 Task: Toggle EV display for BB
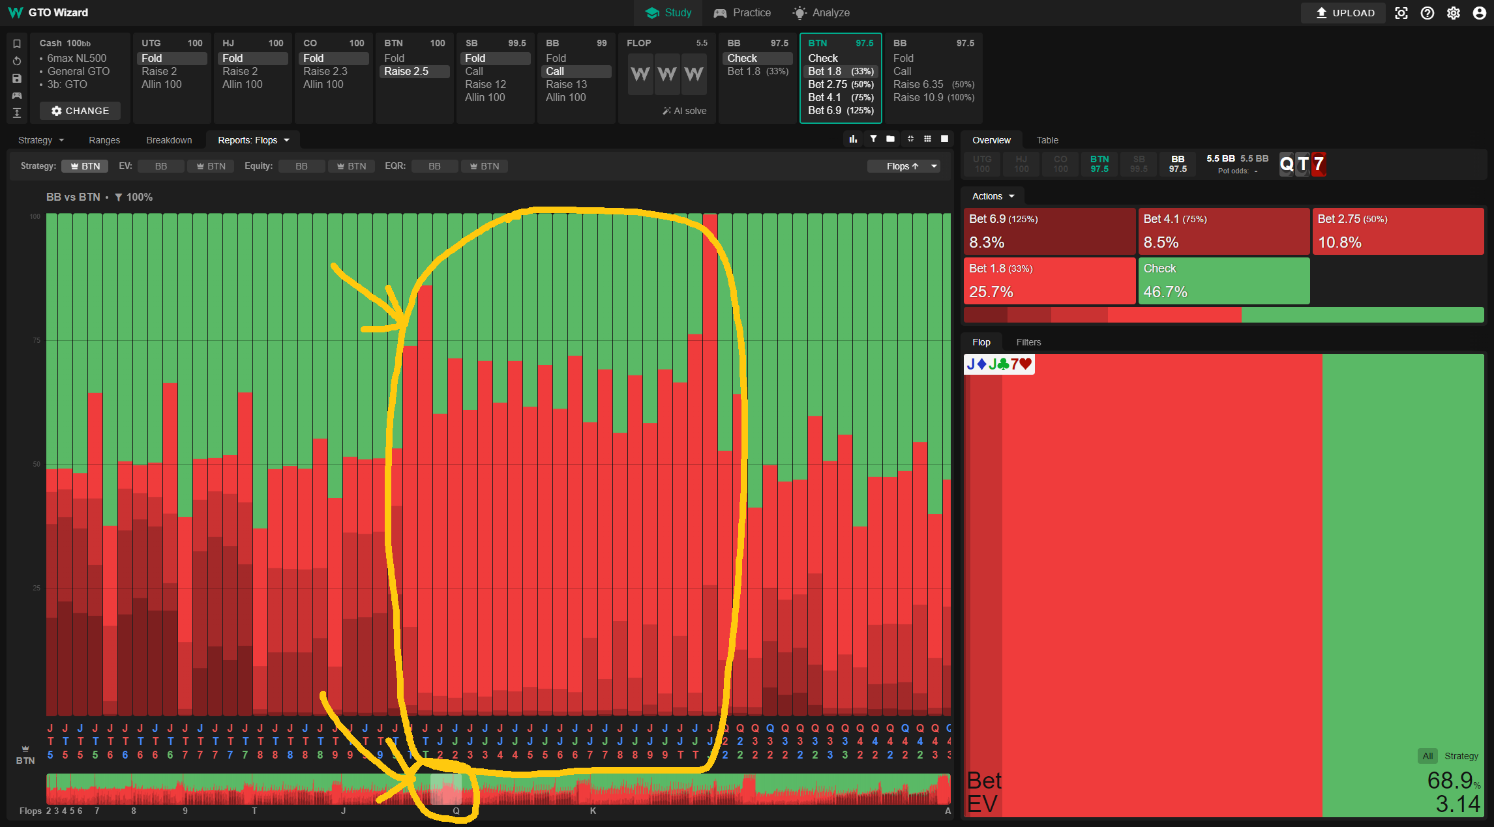[x=160, y=166]
